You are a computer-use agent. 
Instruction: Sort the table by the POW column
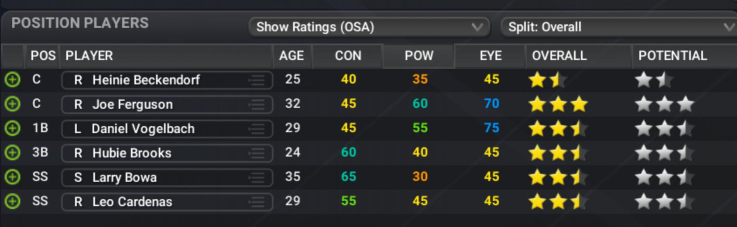[x=419, y=56]
